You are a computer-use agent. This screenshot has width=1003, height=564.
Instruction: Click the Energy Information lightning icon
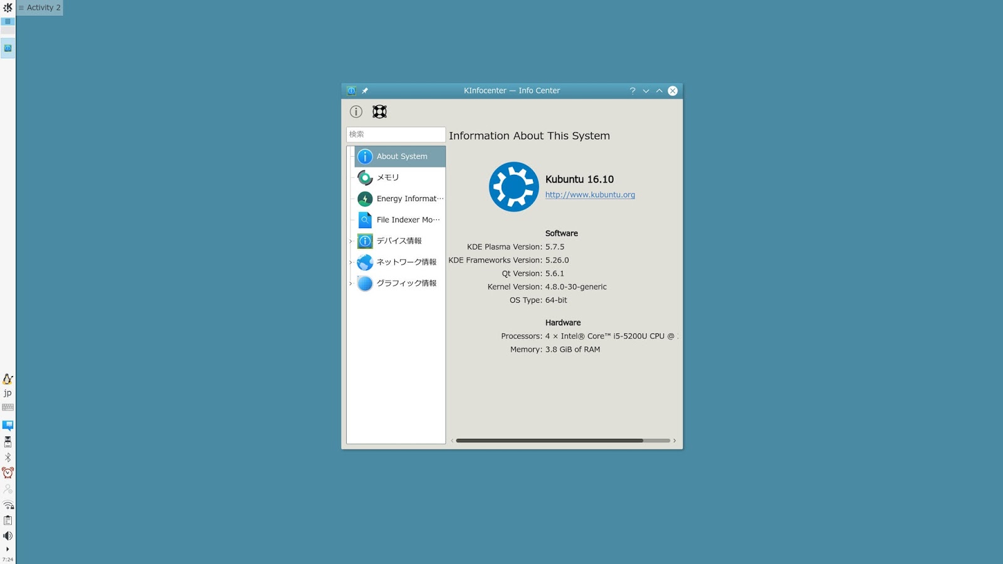[365, 199]
